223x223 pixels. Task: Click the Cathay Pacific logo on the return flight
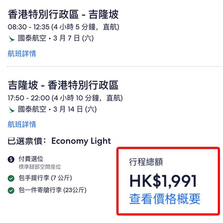(x=12, y=109)
